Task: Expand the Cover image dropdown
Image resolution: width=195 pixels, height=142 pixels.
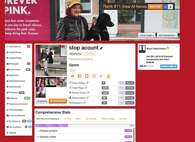Action: [147, 35]
